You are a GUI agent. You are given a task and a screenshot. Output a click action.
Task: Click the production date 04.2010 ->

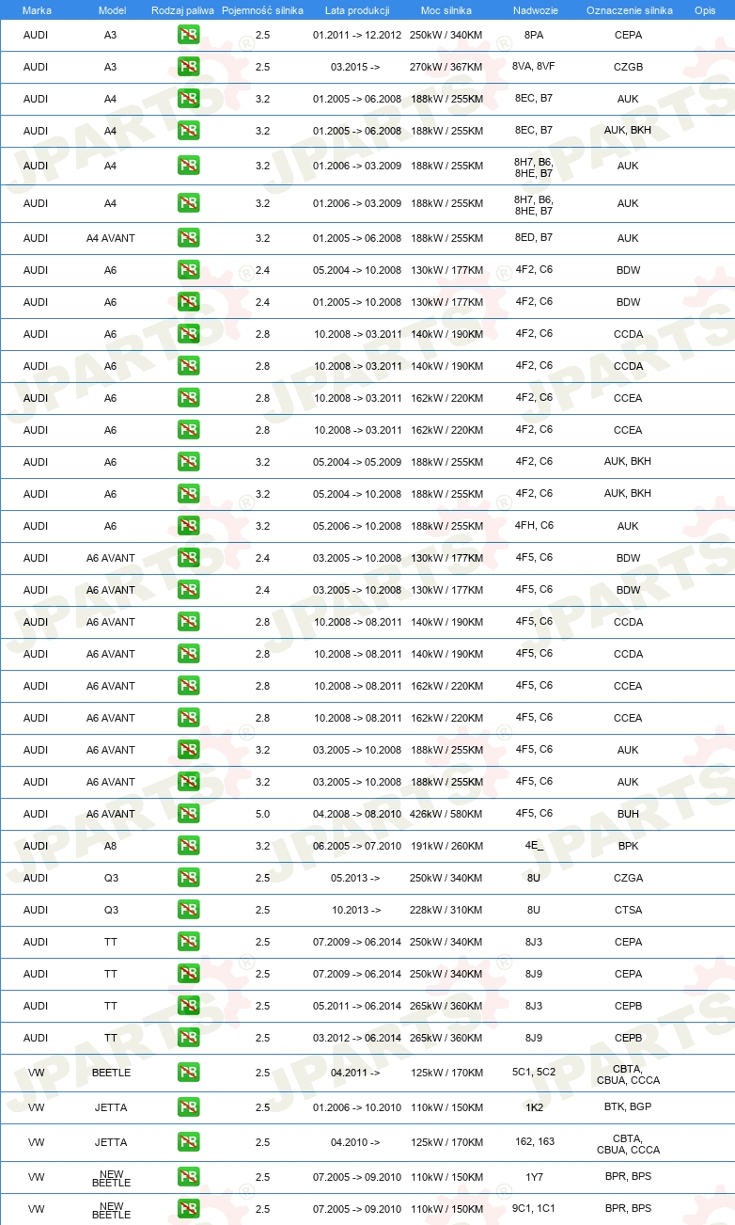(x=356, y=1142)
